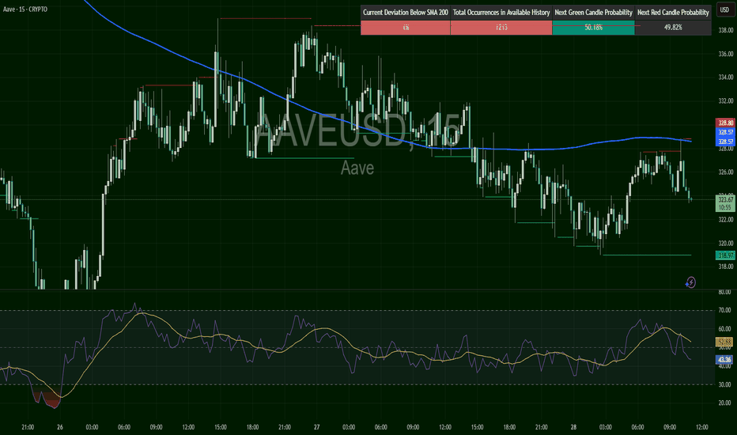Click the red 328.80 price label
The image size is (737, 435).
(x=725, y=123)
